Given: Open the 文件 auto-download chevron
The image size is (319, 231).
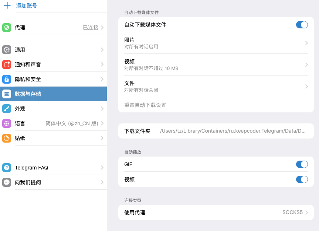Looking at the screenshot, I should click(306, 87).
